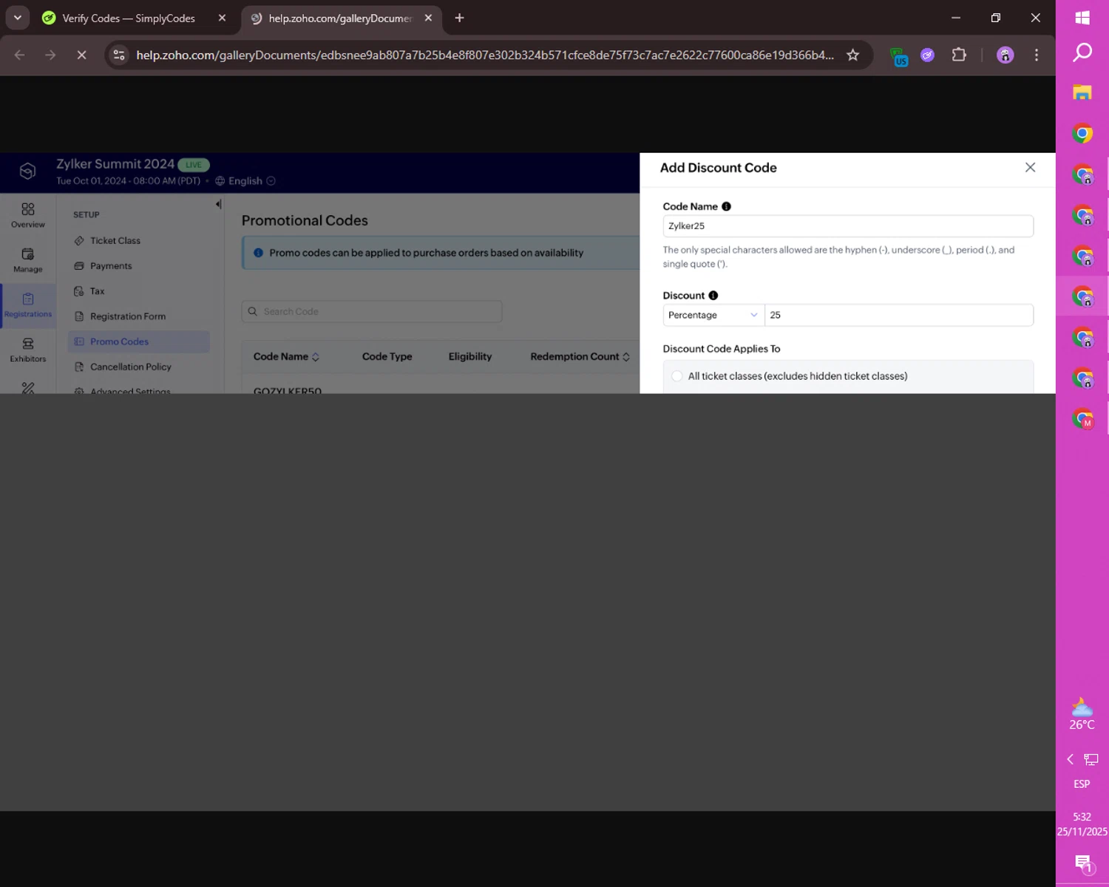Close the Add Discount Code panel
1109x887 pixels.
point(1030,168)
